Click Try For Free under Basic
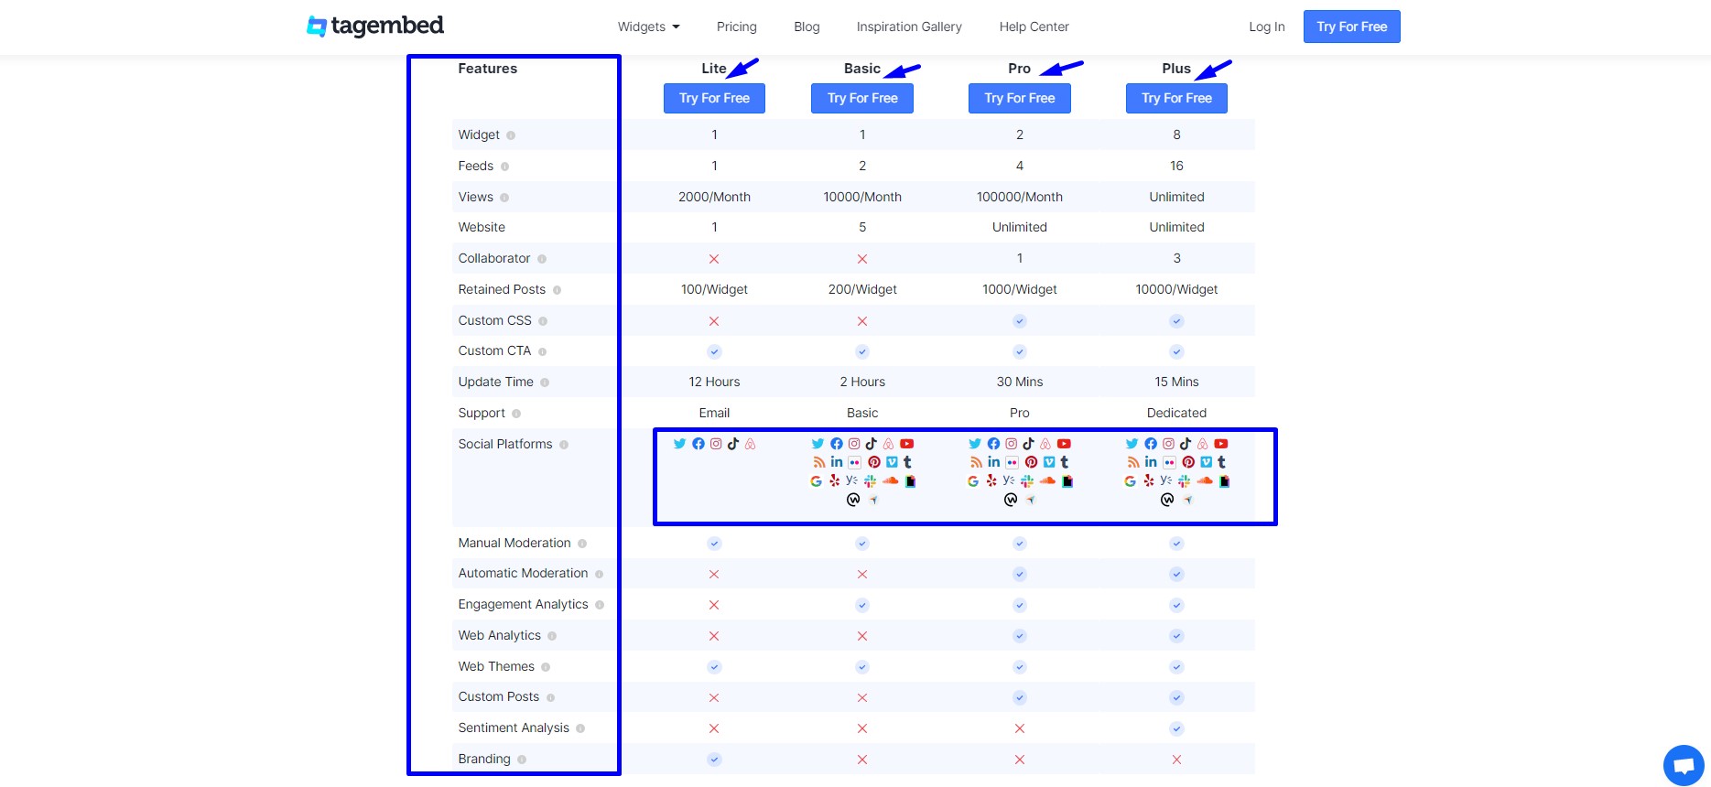The height and width of the screenshot is (787, 1711). [x=862, y=98]
